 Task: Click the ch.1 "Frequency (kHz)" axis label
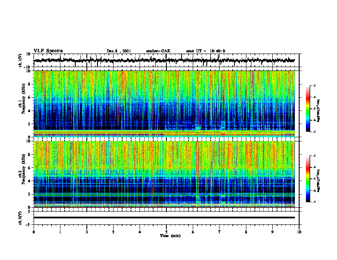click(24, 99)
